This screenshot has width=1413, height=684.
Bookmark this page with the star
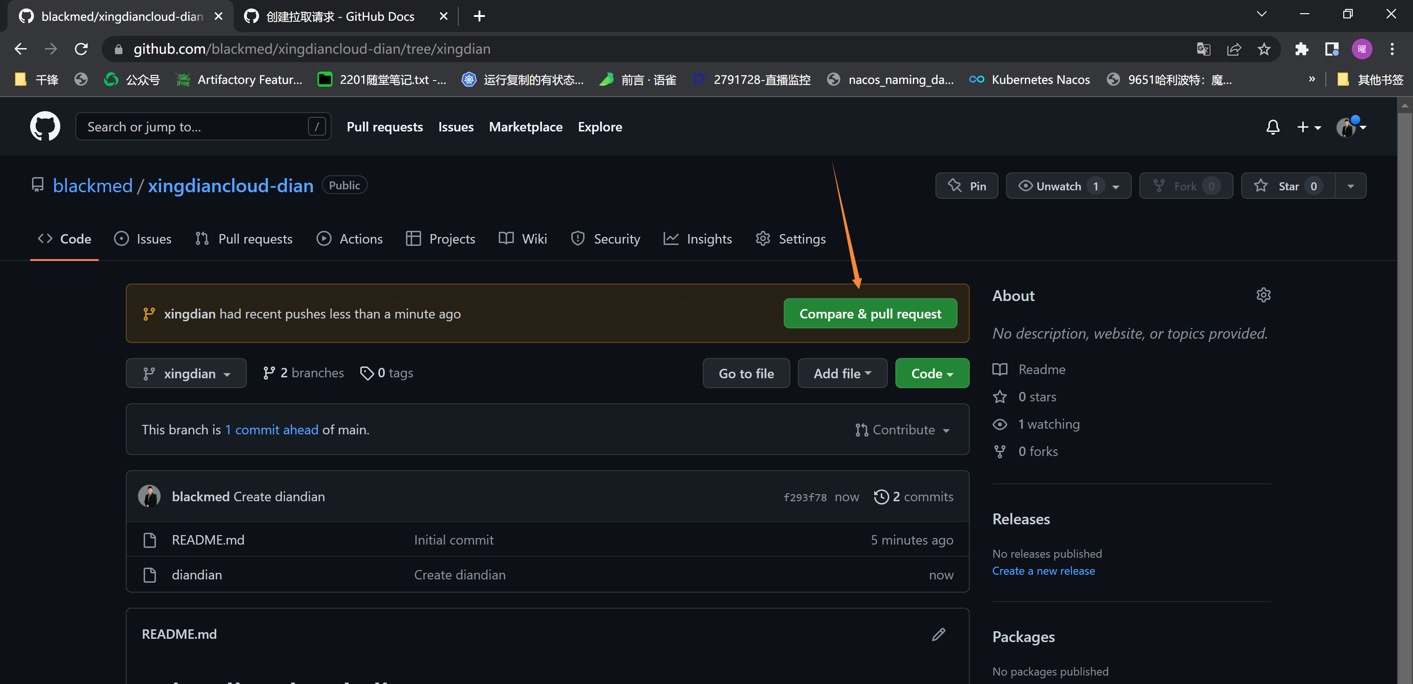(1264, 49)
